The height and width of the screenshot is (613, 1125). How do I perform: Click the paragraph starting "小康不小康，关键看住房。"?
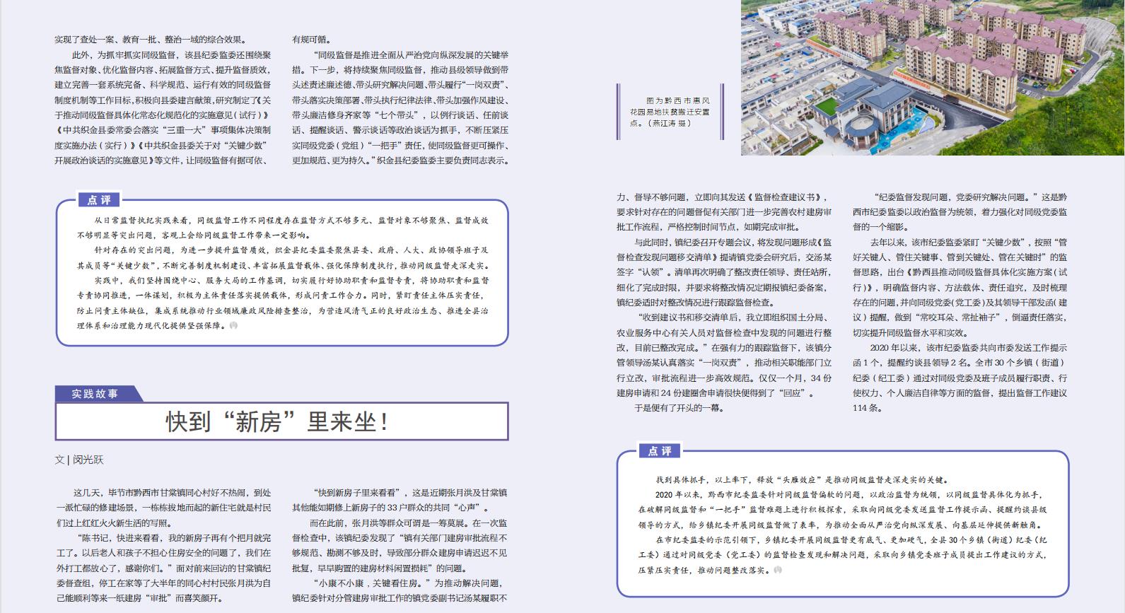click(400, 590)
